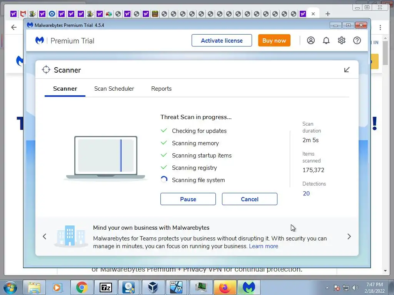The width and height of the screenshot is (394, 295).
Task: Click the Malwarebytes window title bar text
Action: click(x=69, y=25)
